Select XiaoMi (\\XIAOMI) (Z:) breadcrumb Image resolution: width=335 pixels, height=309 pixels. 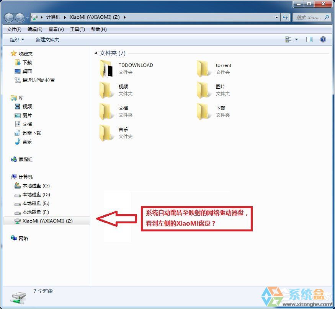[x=95, y=17]
